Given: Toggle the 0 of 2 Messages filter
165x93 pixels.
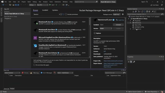Looking at the screenshot, I should 46,73.
